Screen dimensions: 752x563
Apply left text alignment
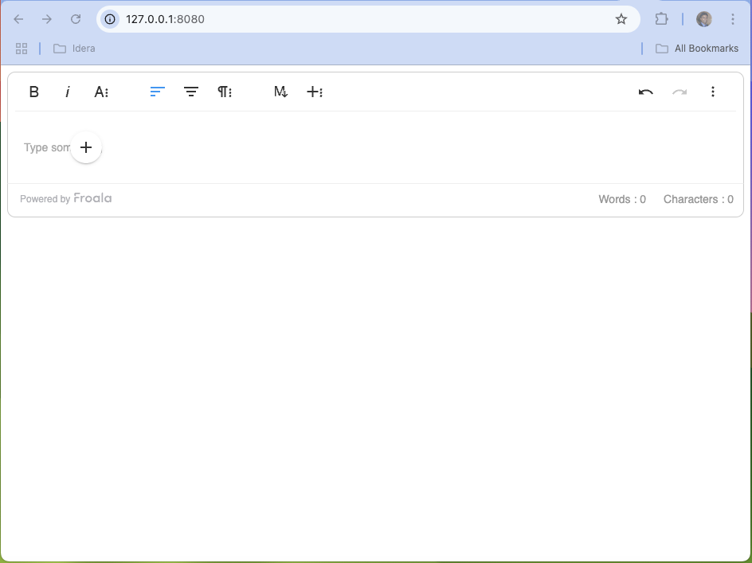click(157, 92)
